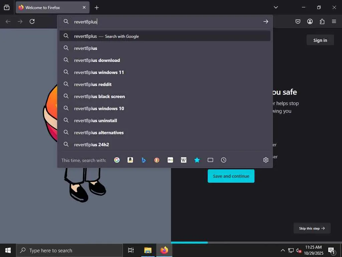342x257 pixels.
Task: Open the Firefox account icon
Action: pos(310,21)
